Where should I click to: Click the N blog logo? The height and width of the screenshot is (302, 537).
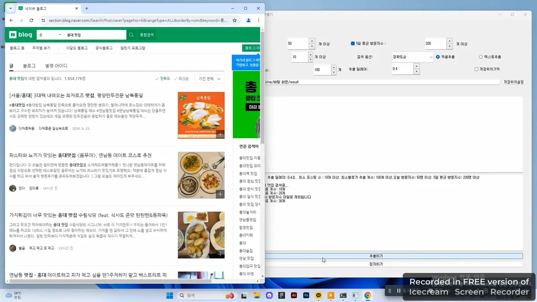(x=21, y=34)
